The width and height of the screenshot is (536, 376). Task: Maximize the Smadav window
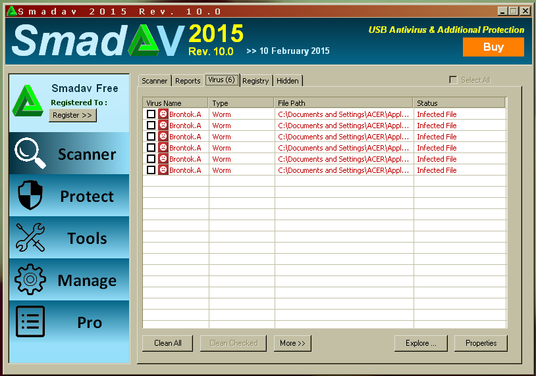pyautogui.click(x=514, y=11)
